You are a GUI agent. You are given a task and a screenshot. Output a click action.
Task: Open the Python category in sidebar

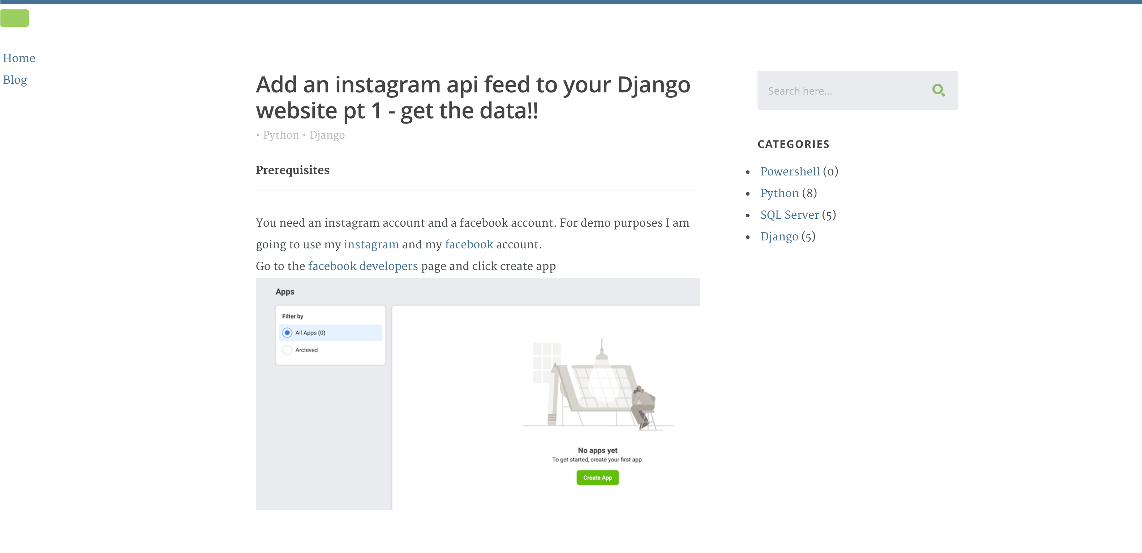pos(780,193)
